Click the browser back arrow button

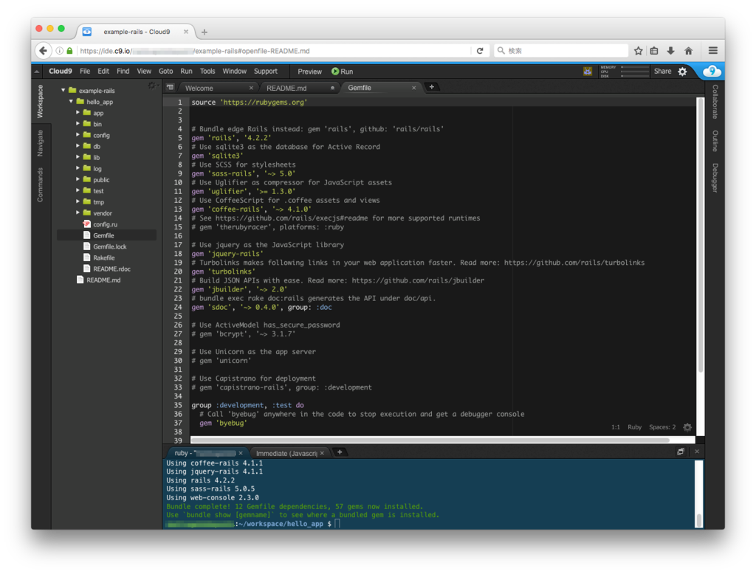coord(44,51)
